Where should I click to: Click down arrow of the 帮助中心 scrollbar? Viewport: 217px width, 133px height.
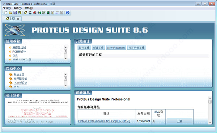click(66, 86)
